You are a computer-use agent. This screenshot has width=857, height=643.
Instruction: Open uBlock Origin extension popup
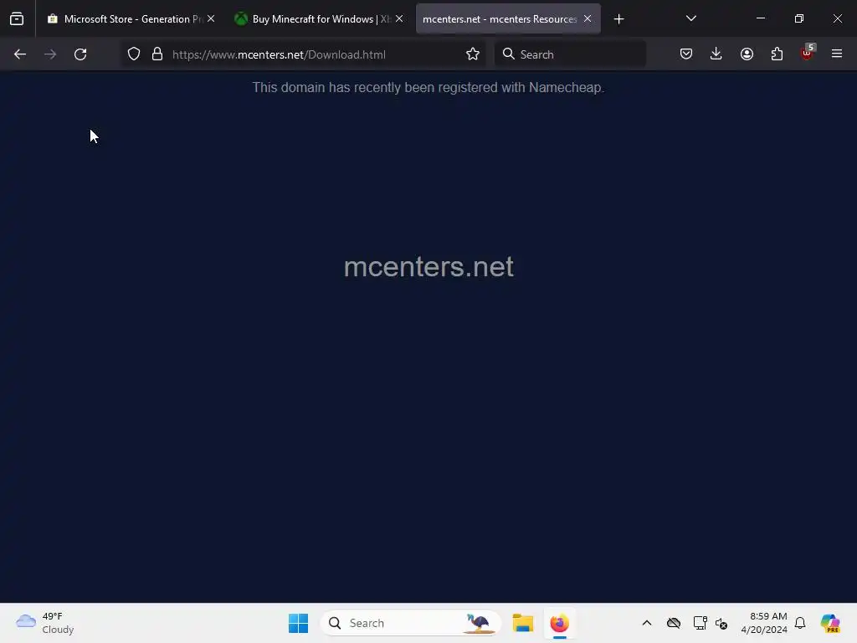(x=808, y=54)
